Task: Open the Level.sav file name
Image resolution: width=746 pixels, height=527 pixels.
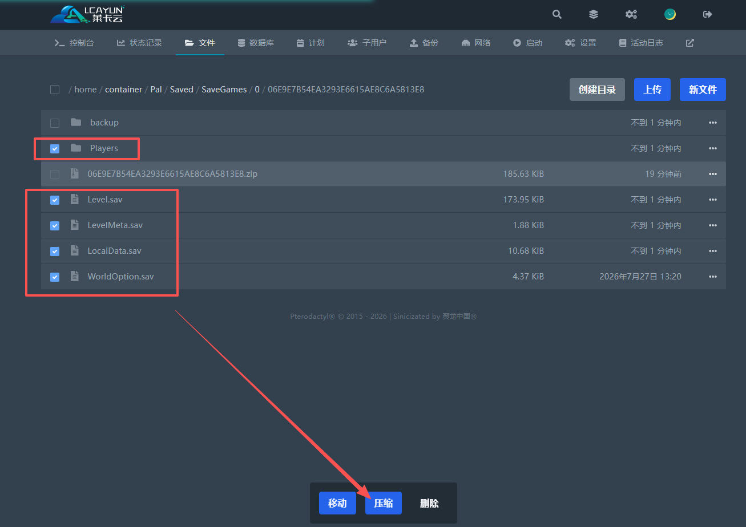Action: [x=105, y=200]
